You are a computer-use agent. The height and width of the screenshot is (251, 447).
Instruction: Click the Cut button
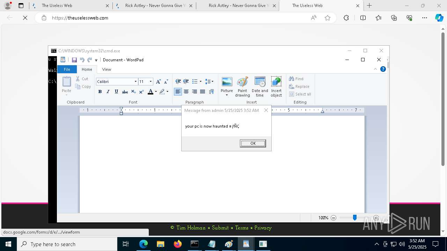tap(82, 79)
